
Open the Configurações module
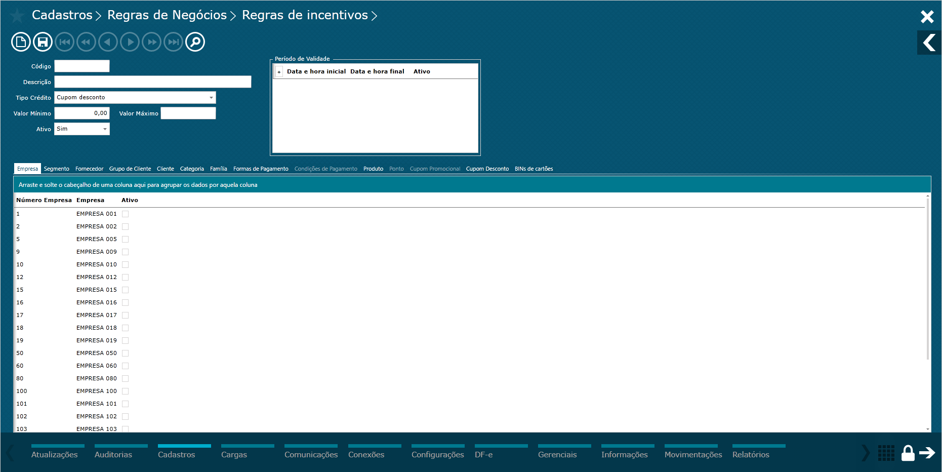438,452
